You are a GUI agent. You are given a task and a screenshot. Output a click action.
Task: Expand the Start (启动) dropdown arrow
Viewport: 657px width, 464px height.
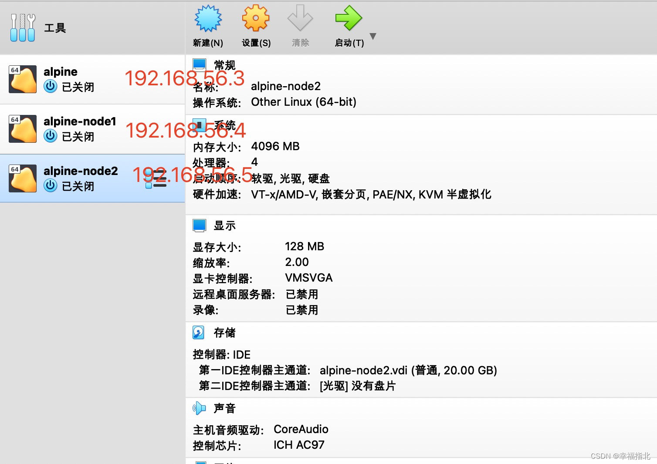click(x=373, y=36)
